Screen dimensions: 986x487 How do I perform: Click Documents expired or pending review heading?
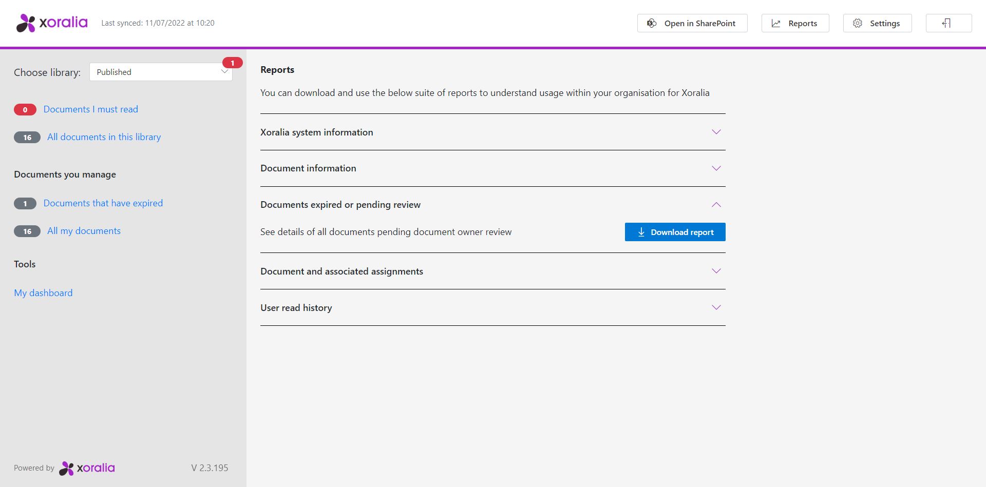[x=340, y=205]
